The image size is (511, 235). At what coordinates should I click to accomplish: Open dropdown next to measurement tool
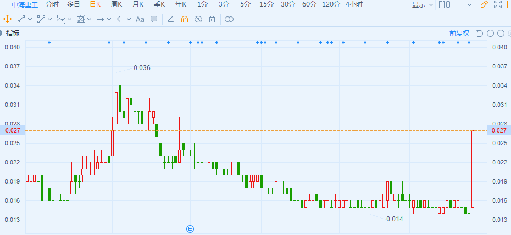[x=90, y=20]
